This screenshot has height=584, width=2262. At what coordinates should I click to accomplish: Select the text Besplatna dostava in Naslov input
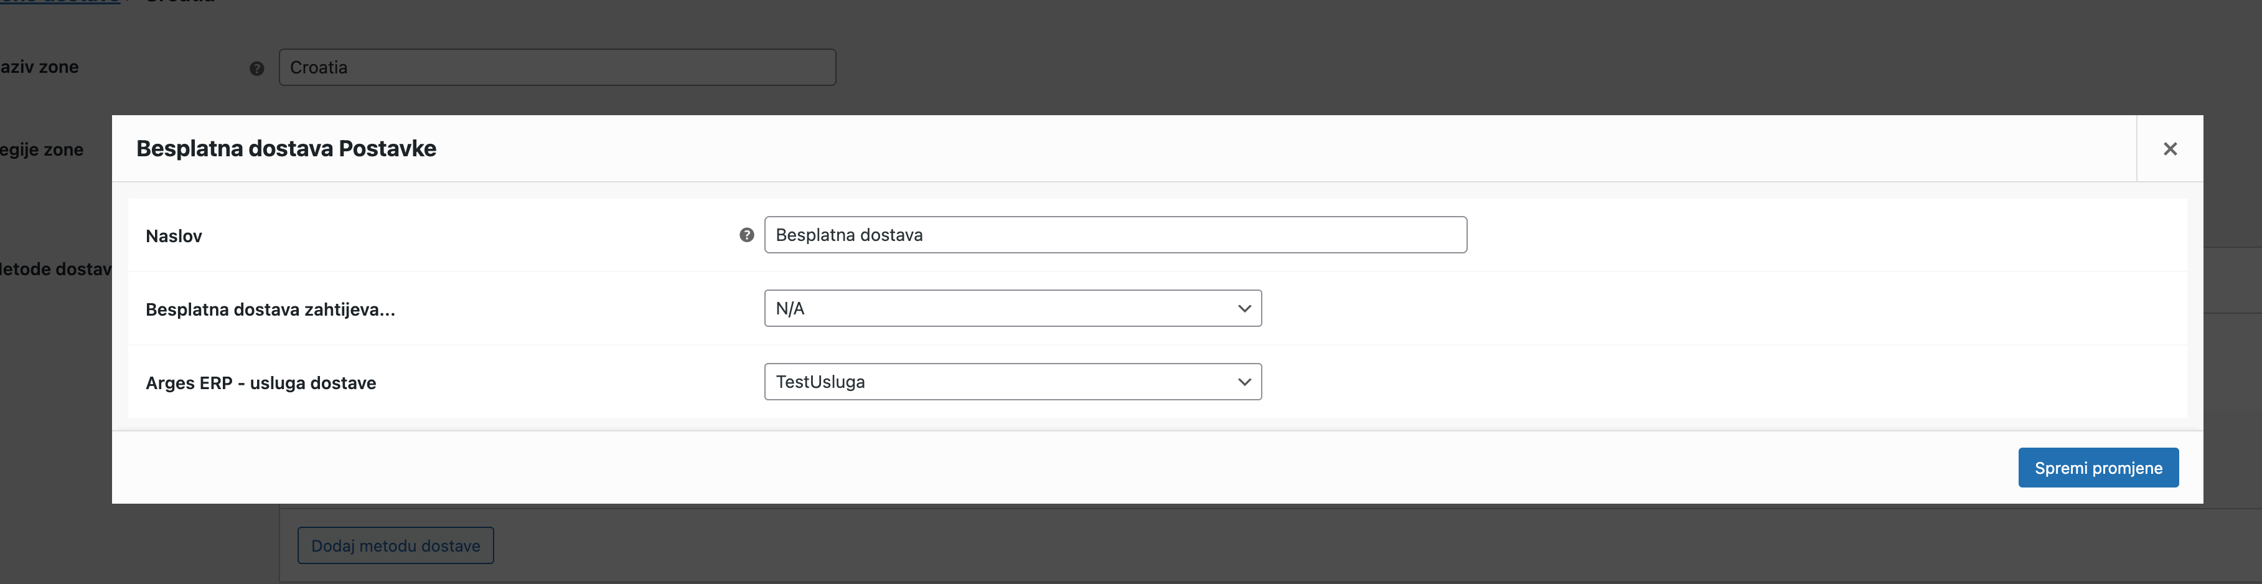click(848, 235)
